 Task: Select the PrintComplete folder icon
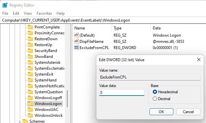click(x=30, y=27)
